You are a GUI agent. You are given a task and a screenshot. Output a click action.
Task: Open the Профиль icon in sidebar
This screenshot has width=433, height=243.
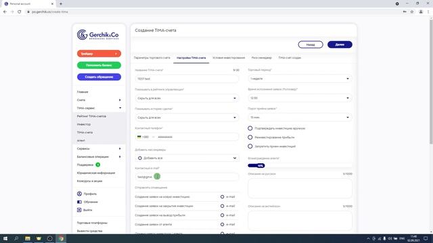79,194
